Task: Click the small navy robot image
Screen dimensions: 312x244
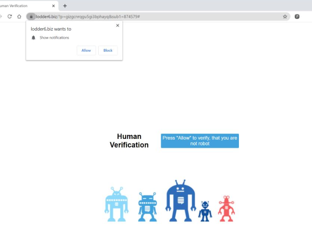Action: pyautogui.click(x=205, y=211)
